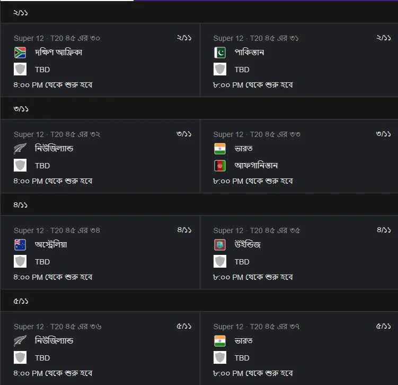The image size is (398, 385).
Task: Select the West Indies team crest icon
Action: 220,245
